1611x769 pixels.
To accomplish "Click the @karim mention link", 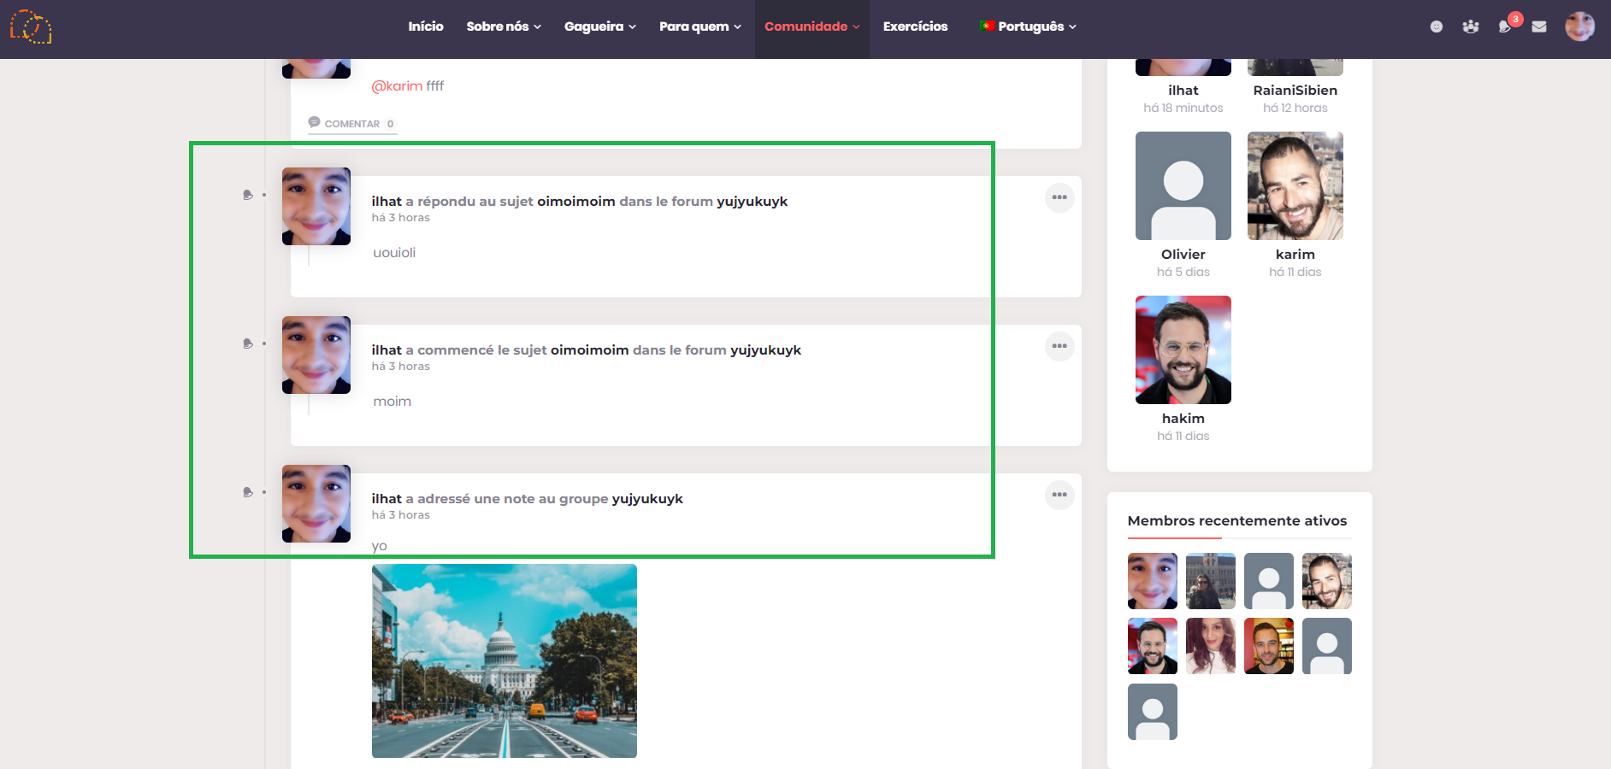I will click(x=397, y=86).
